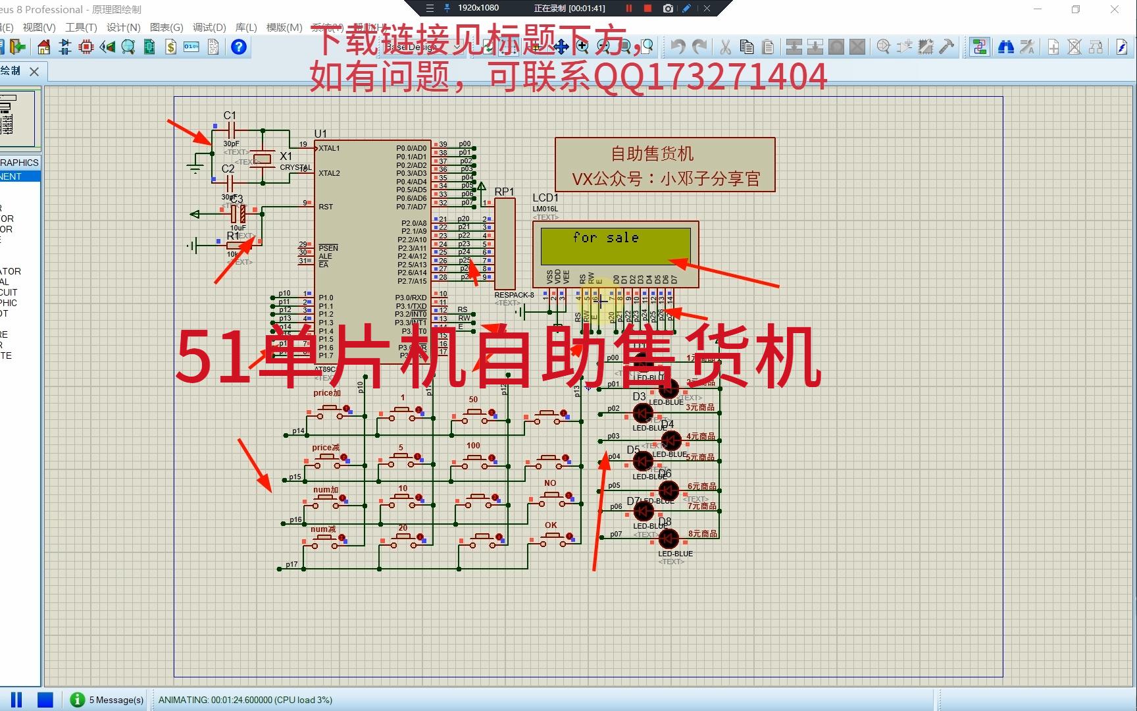Open the Design Explorer icon
Viewport: 1137px width, 711px height.
click(149, 47)
